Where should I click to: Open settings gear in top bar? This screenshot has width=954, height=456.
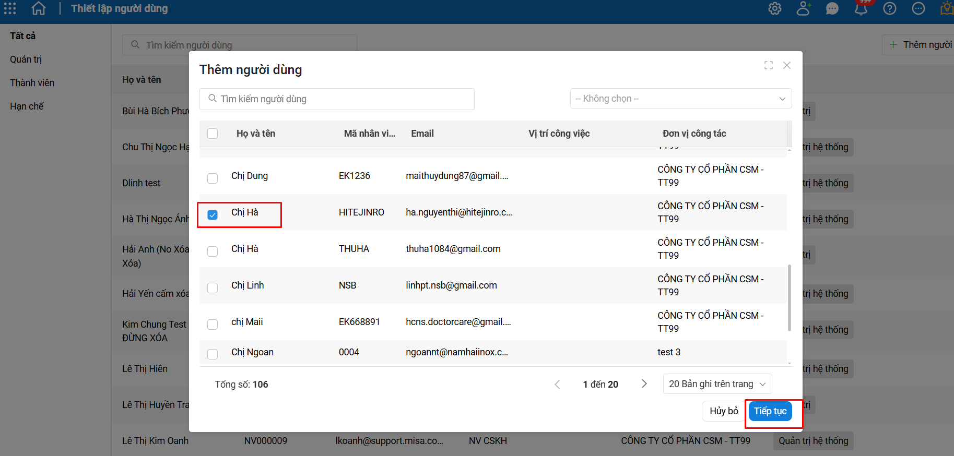pos(775,8)
